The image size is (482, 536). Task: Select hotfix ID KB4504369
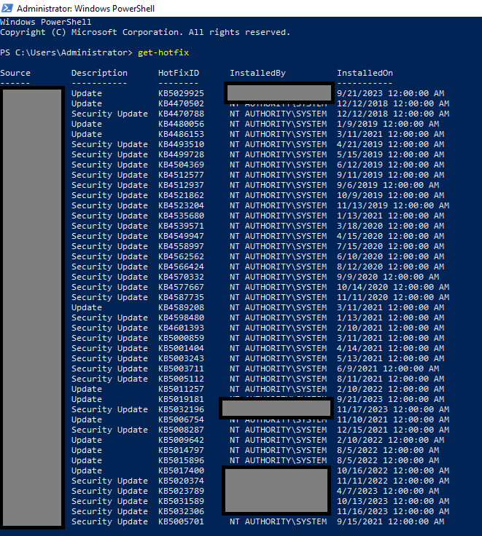tap(181, 165)
